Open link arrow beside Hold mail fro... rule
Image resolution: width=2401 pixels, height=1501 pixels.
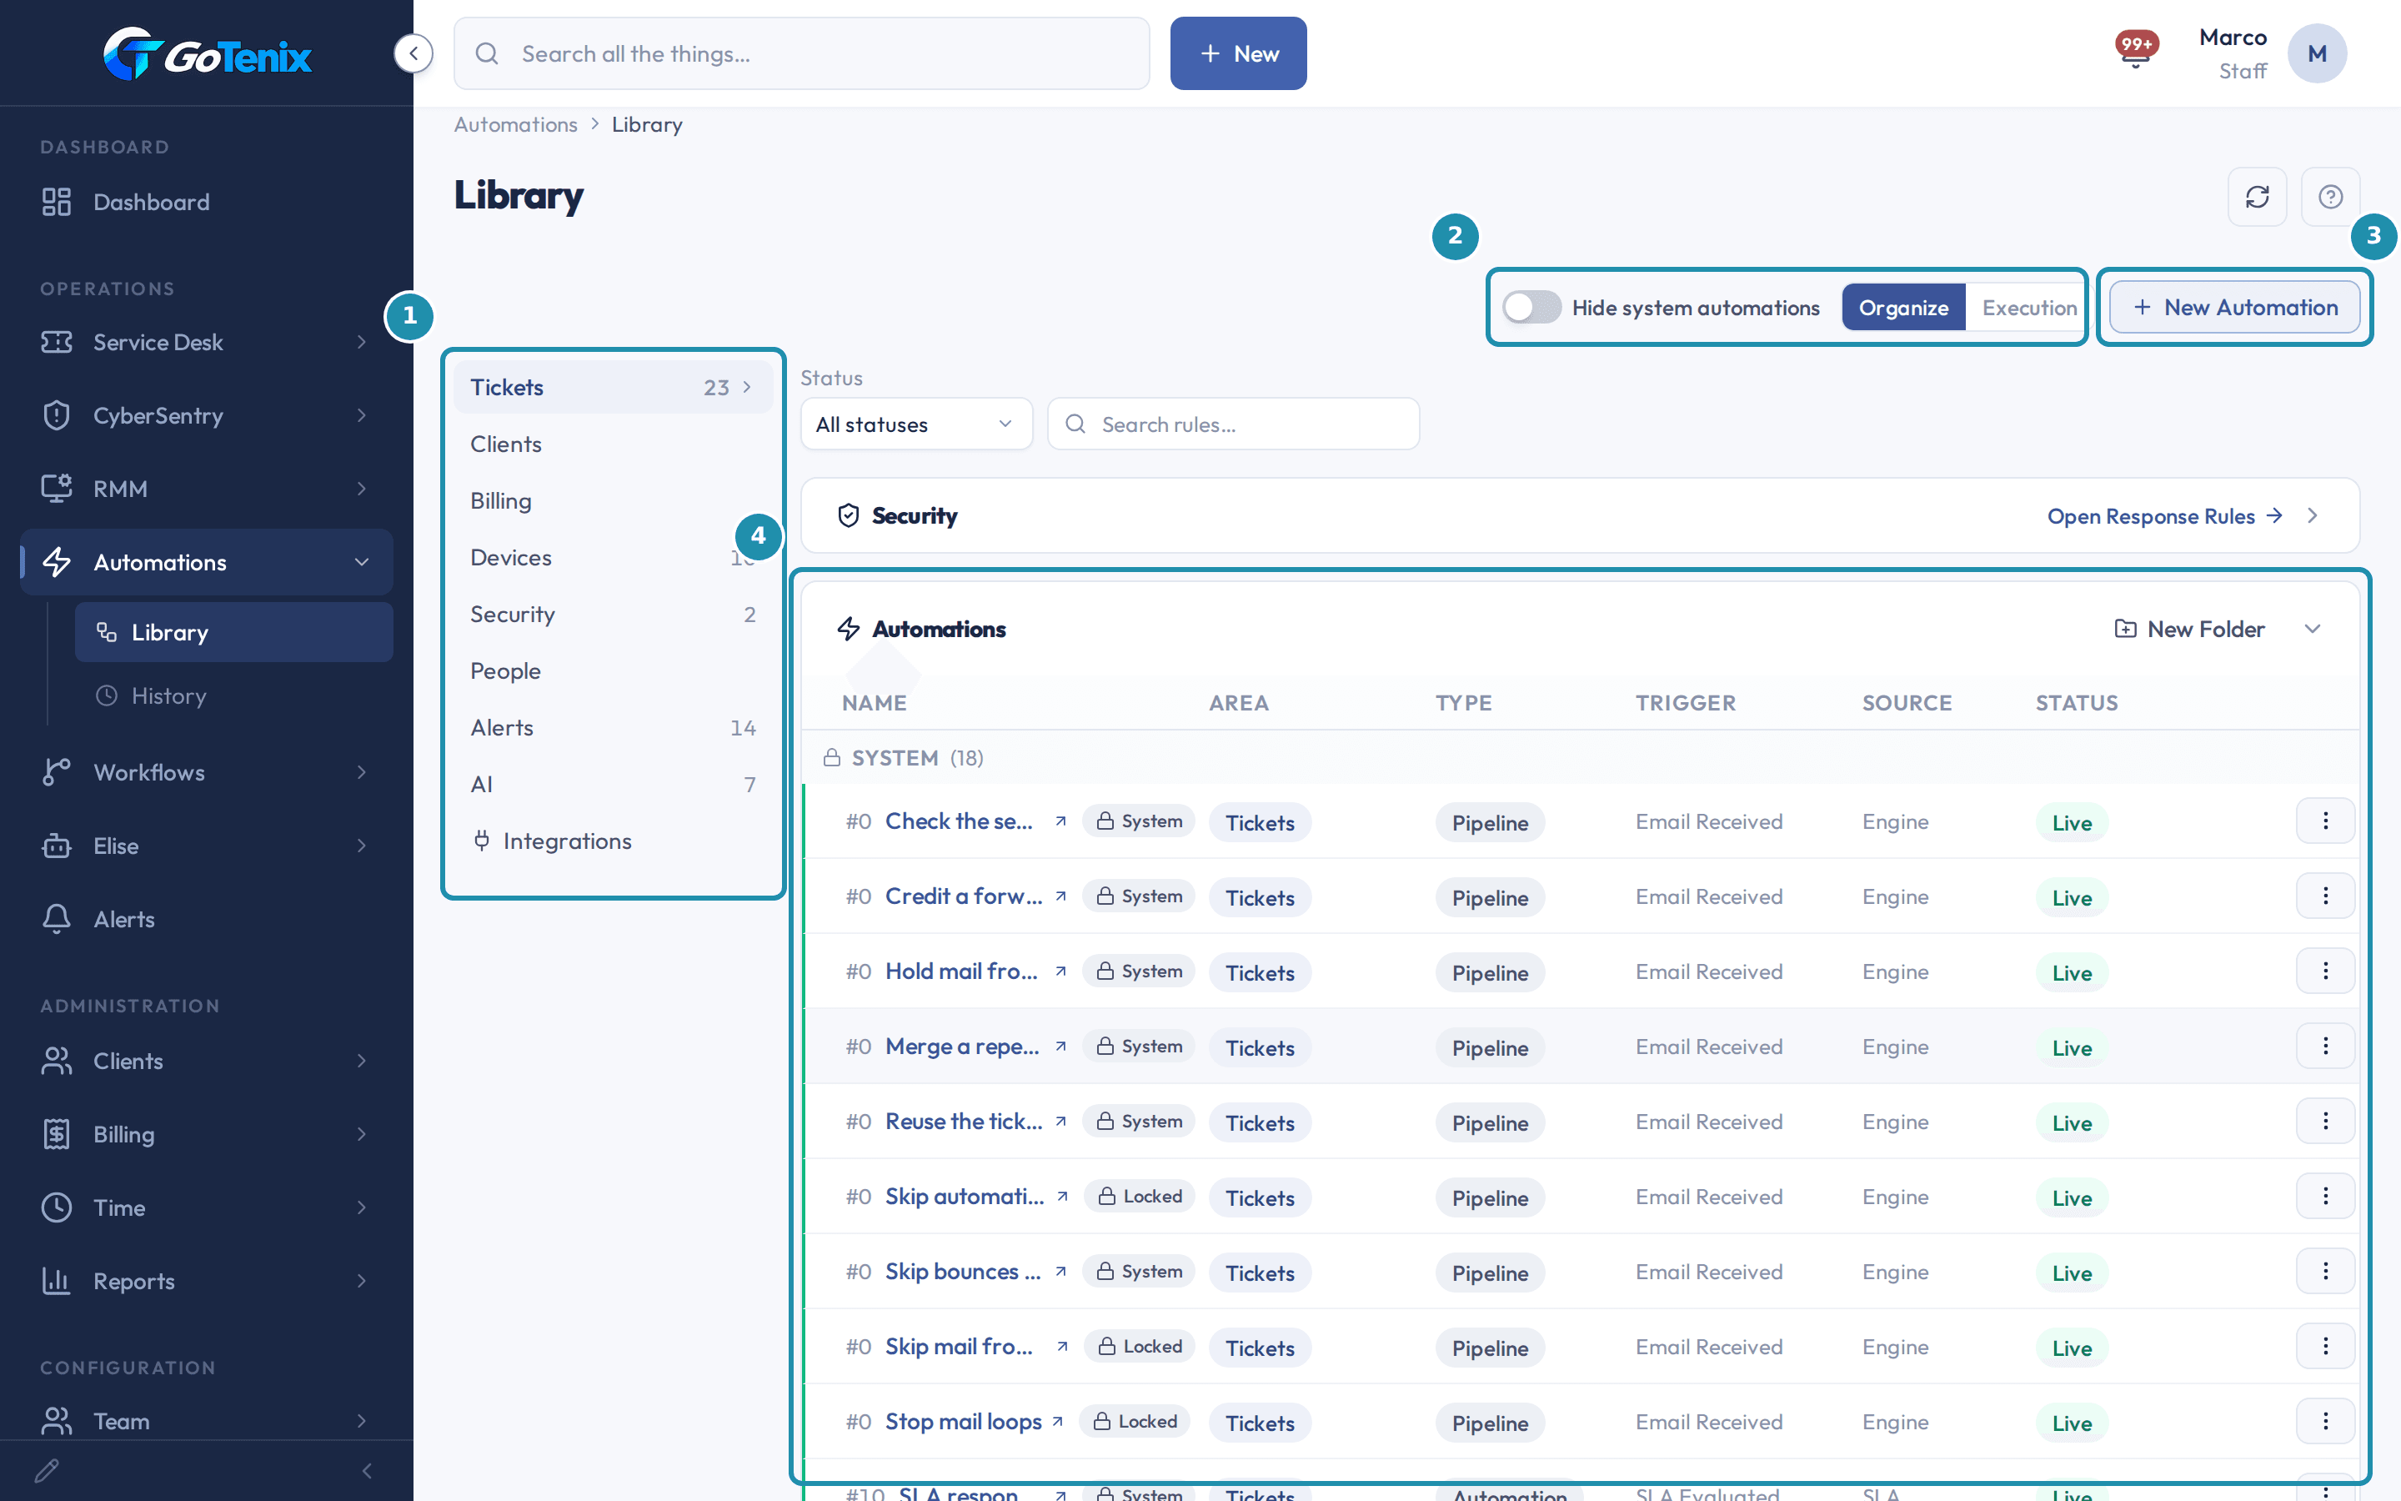coord(1060,971)
